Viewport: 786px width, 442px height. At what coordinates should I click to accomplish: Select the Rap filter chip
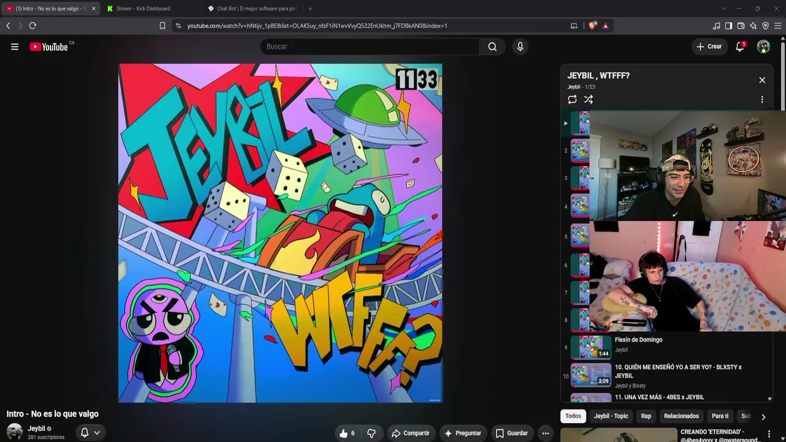pos(646,416)
